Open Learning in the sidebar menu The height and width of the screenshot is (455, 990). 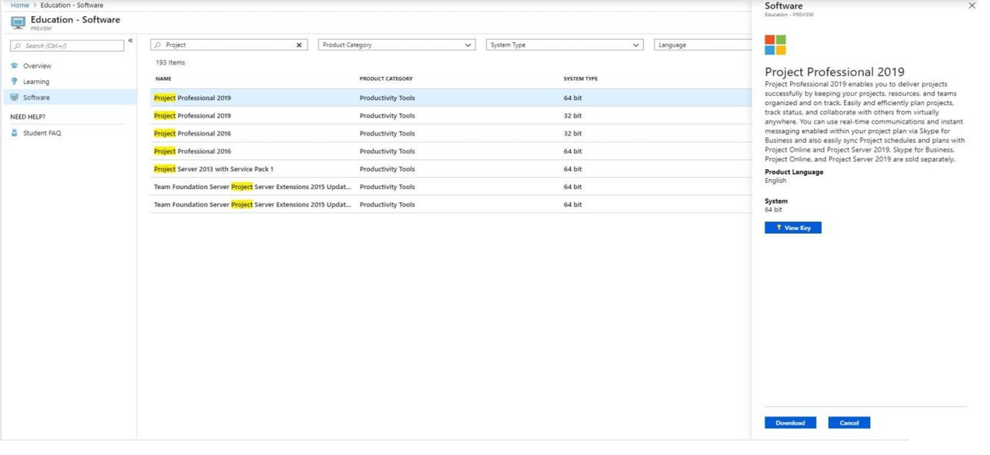36,82
